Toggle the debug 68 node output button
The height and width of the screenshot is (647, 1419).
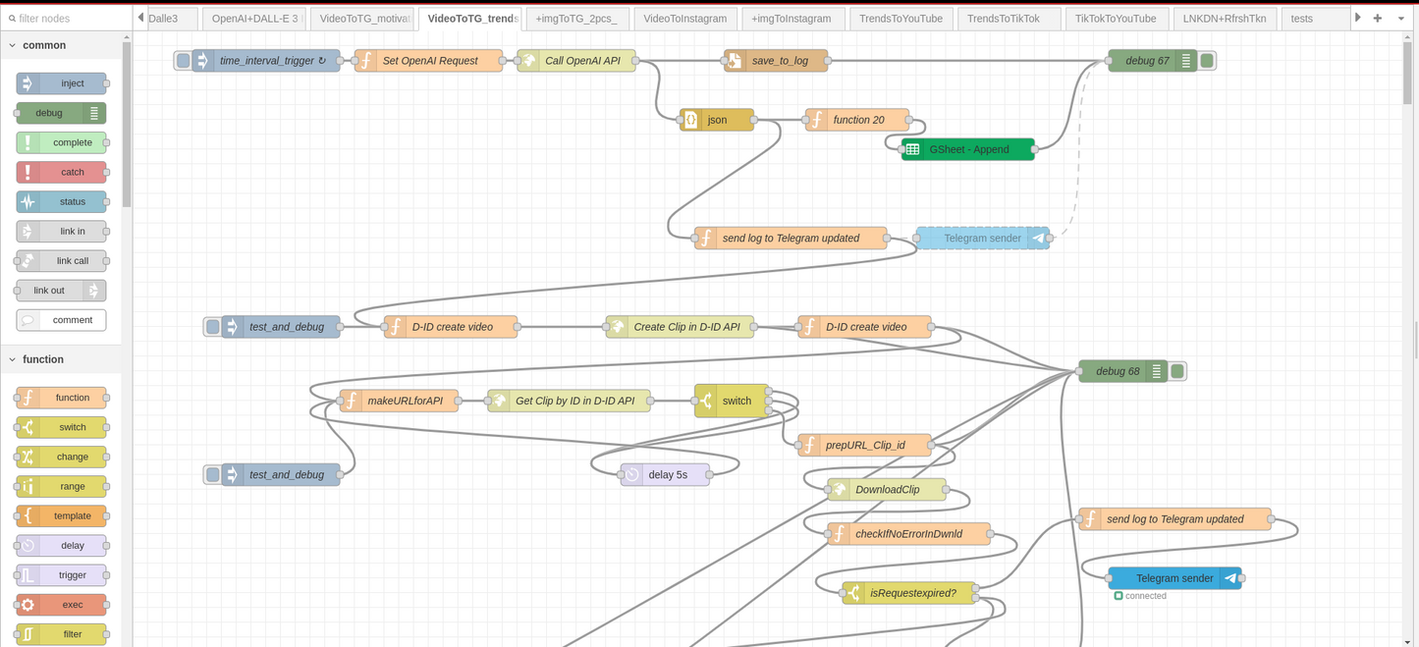click(x=1178, y=371)
